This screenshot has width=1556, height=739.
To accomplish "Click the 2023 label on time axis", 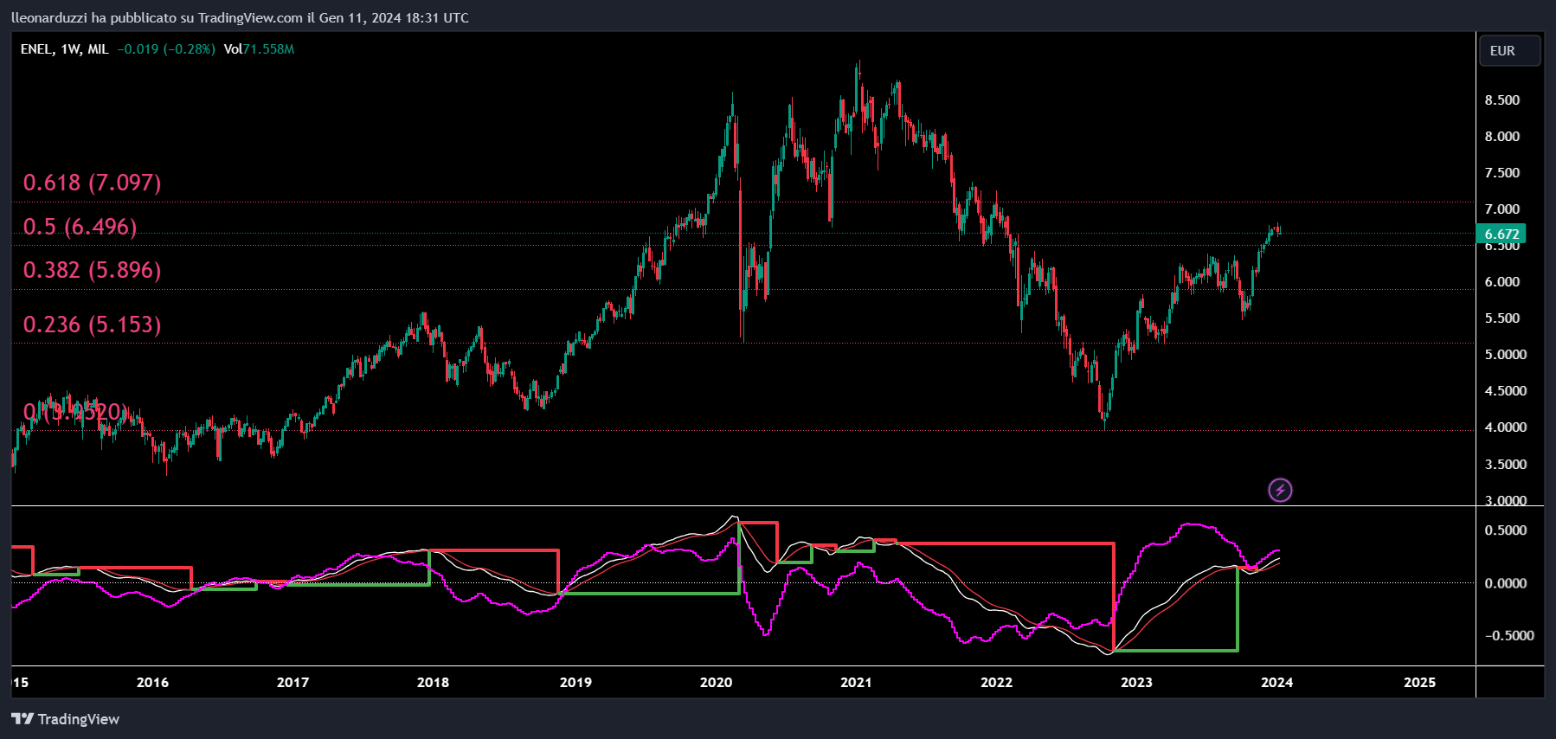I will tap(1137, 683).
